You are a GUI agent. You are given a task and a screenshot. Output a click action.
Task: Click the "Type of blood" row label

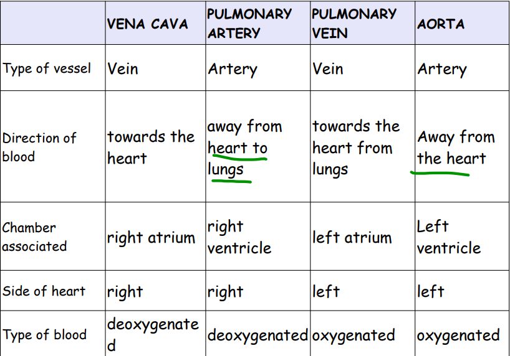coord(44,335)
